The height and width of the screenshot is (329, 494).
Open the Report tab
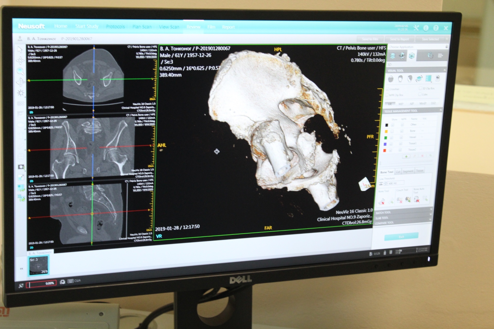228,27
